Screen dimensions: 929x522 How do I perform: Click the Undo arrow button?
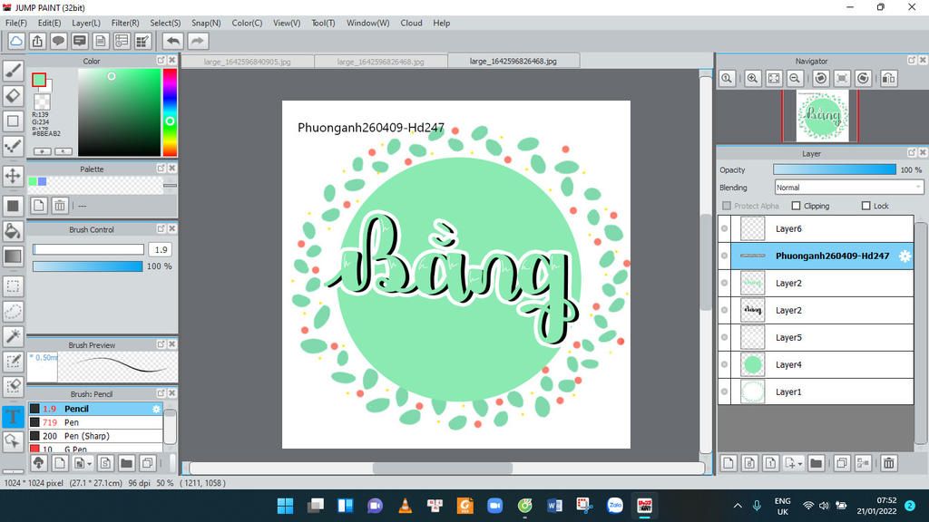pos(173,41)
